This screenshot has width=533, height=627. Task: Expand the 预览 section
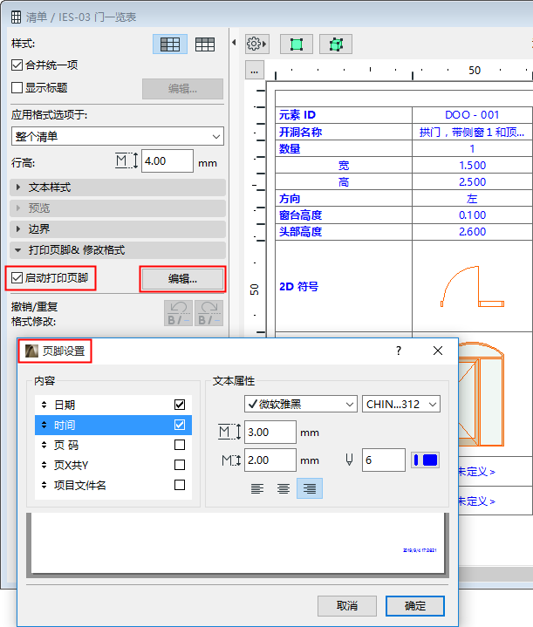point(117,208)
